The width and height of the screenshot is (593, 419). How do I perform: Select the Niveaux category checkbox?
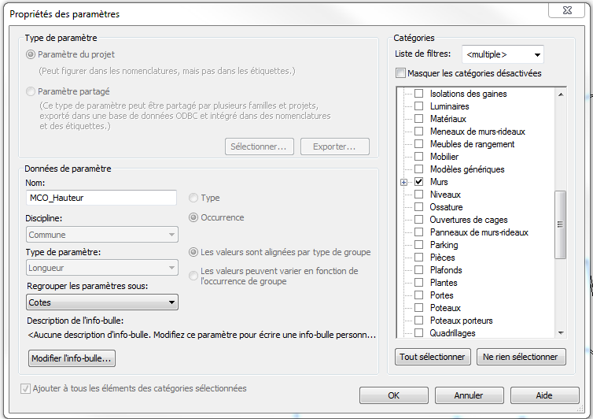coord(418,195)
